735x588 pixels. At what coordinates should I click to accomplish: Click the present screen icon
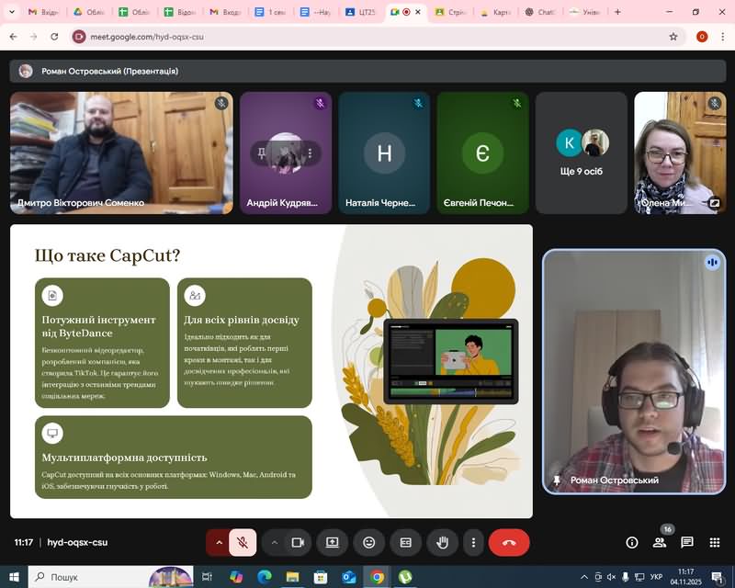333,542
